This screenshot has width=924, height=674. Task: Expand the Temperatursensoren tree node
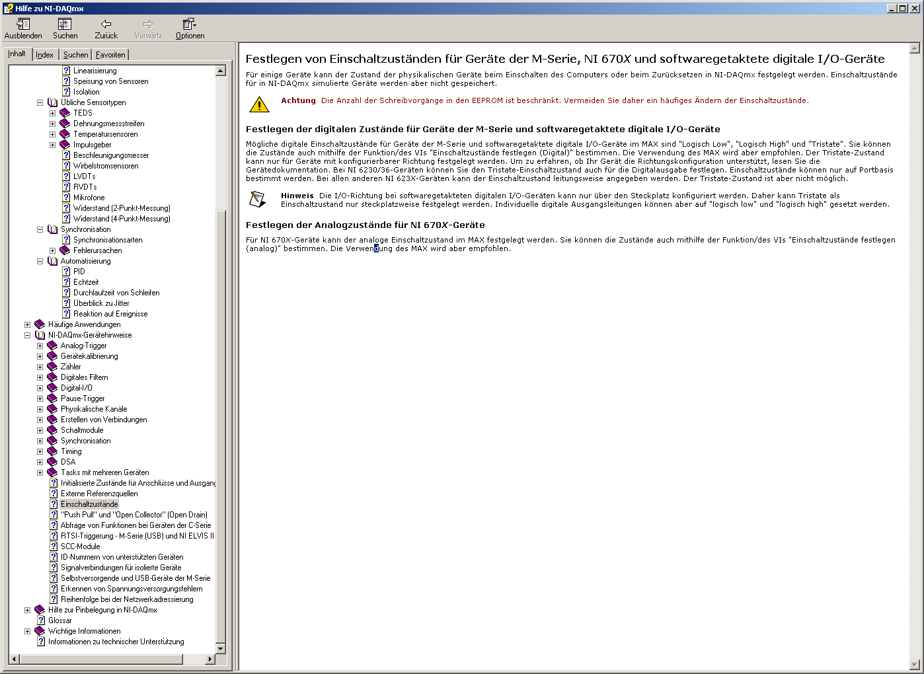(52, 134)
